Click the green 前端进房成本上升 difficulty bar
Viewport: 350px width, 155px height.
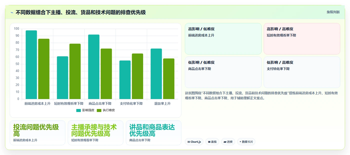[x=44, y=69]
